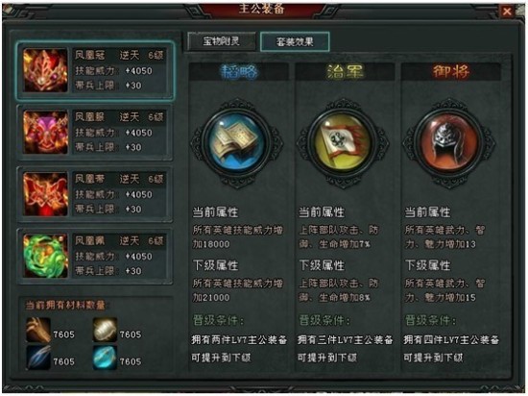Select the 凤凰带 逆天 6级 equipment row

click(x=95, y=194)
